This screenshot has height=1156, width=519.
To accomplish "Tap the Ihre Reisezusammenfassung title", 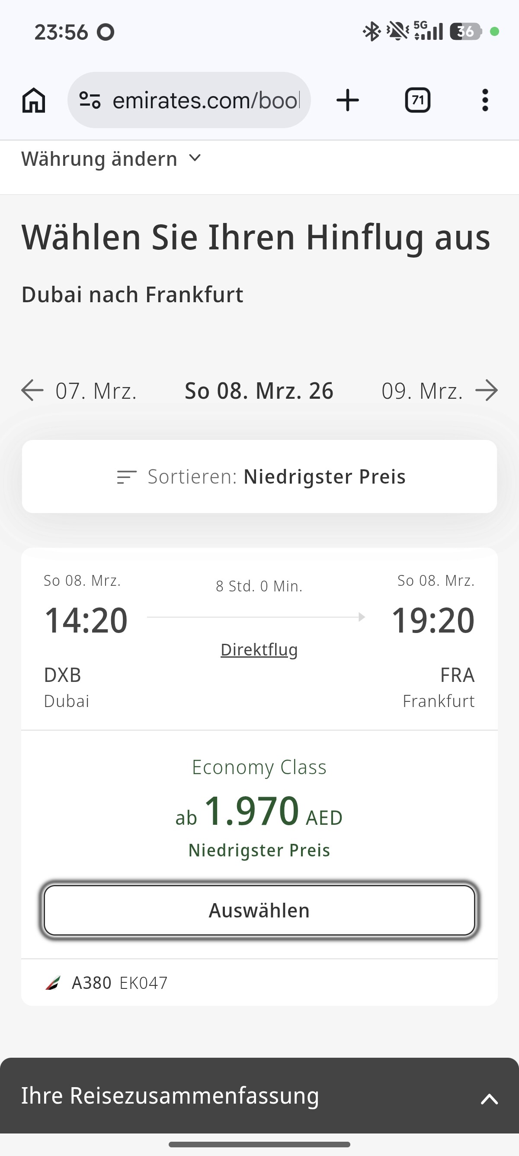I will 170,1095.
